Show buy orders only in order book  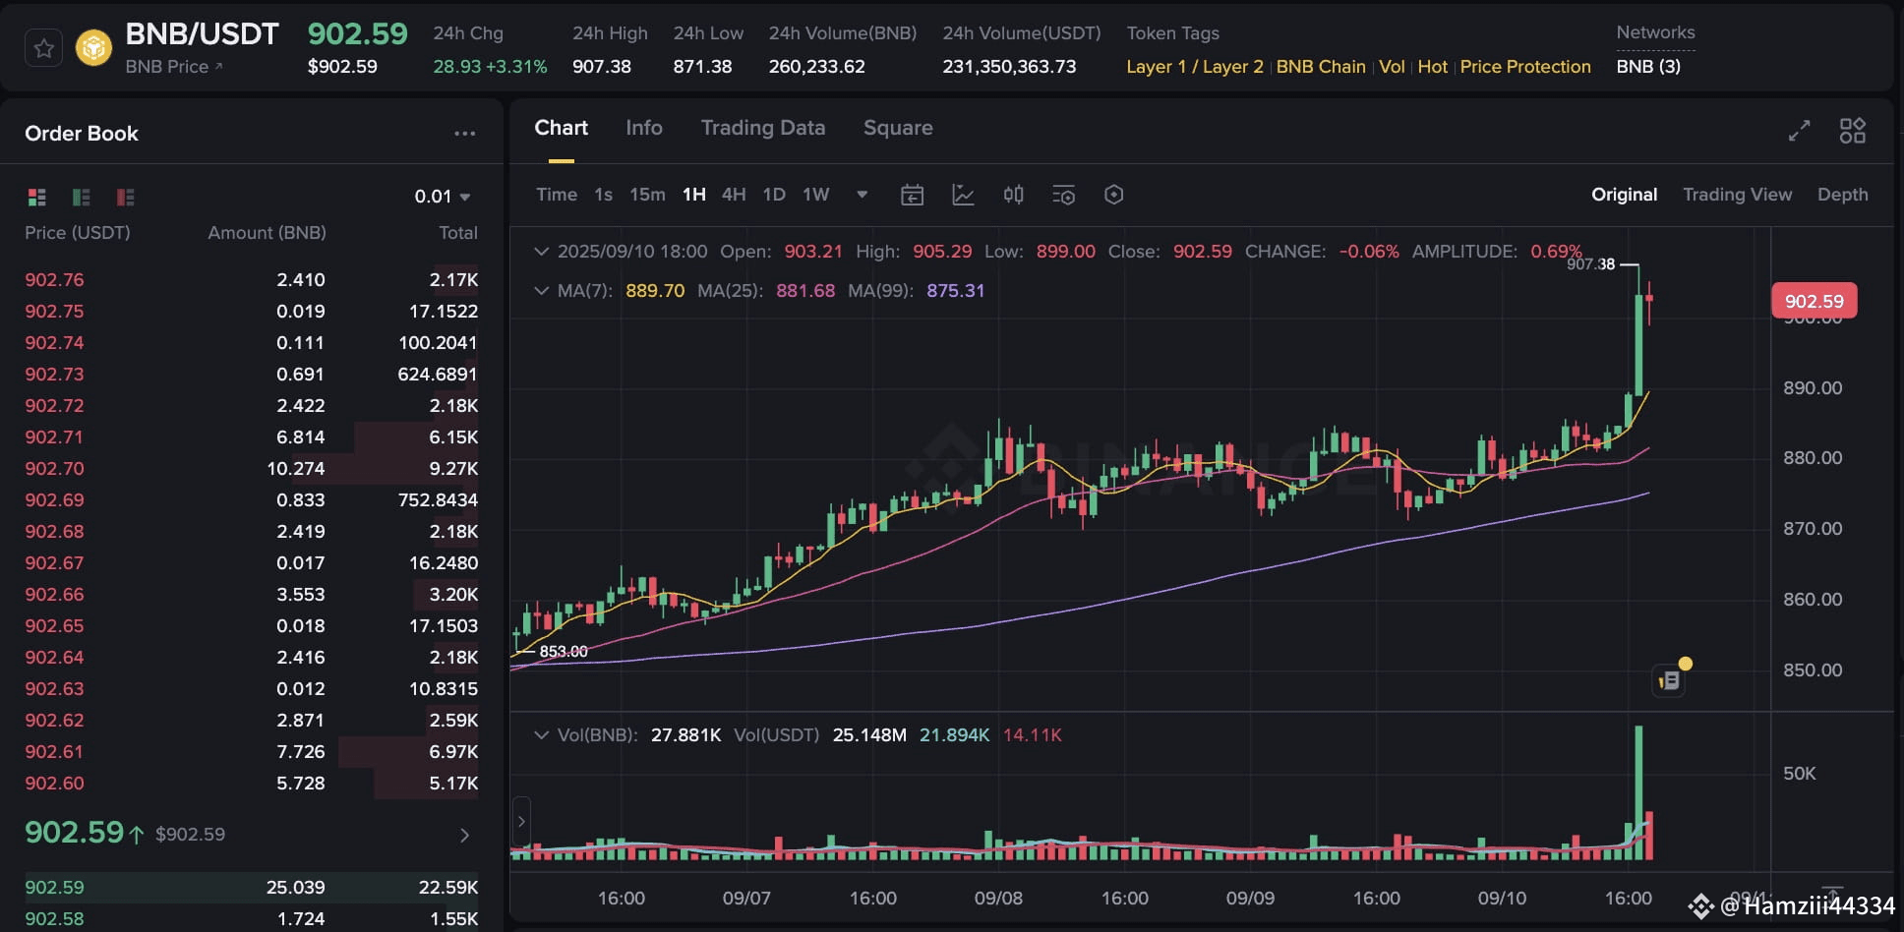click(x=82, y=197)
